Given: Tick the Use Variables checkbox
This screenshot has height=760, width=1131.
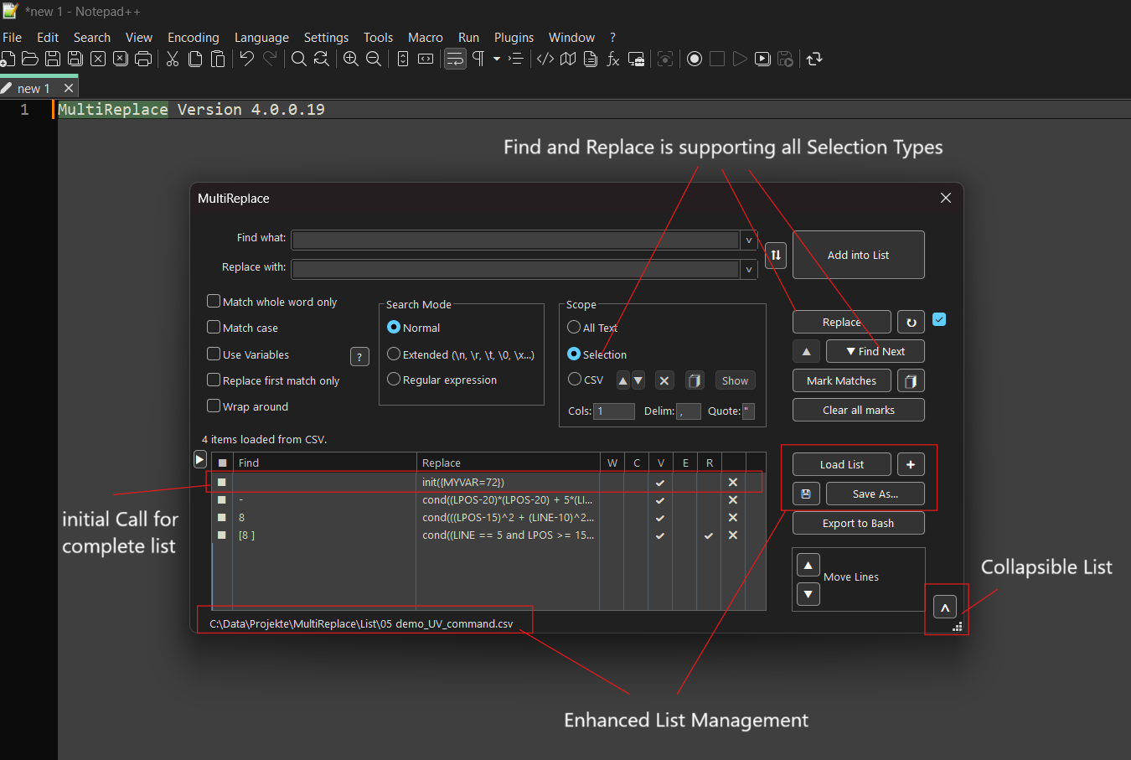Looking at the screenshot, I should [214, 354].
